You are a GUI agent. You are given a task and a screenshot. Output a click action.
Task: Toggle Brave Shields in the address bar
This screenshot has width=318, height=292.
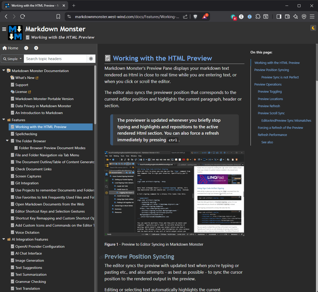click(195, 16)
